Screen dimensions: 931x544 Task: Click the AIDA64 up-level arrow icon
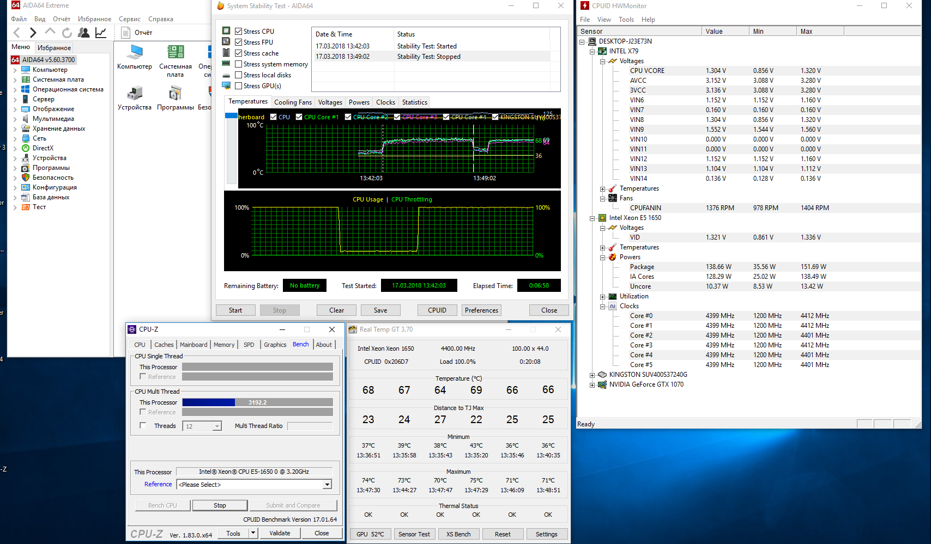coord(50,32)
